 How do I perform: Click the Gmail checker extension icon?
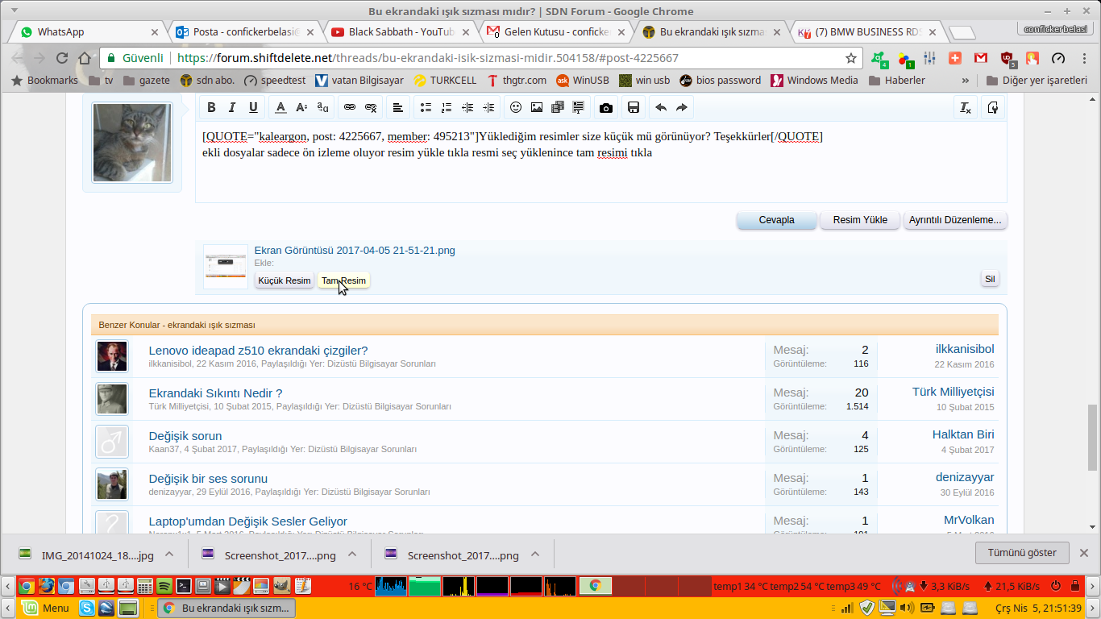pos(980,58)
